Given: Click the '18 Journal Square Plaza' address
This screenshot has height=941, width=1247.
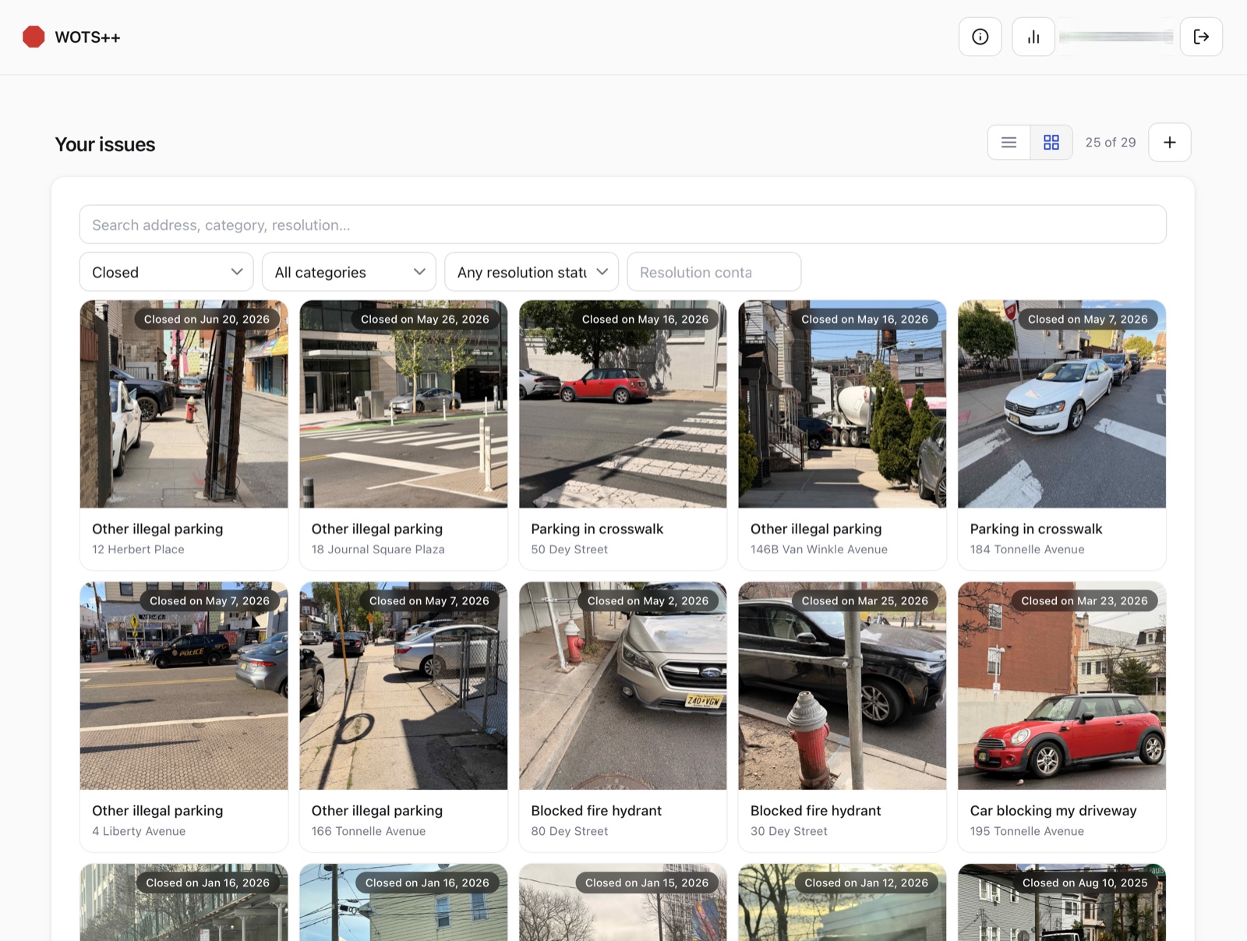Looking at the screenshot, I should click(378, 549).
